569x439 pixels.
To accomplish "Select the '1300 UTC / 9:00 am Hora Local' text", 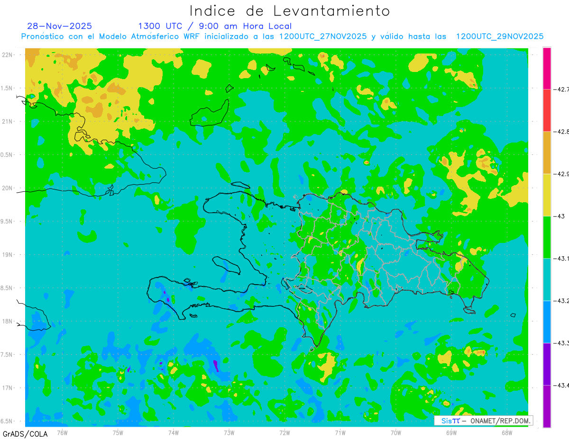I will point(215,26).
